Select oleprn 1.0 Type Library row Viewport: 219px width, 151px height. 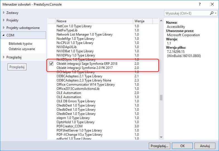[103, 118]
